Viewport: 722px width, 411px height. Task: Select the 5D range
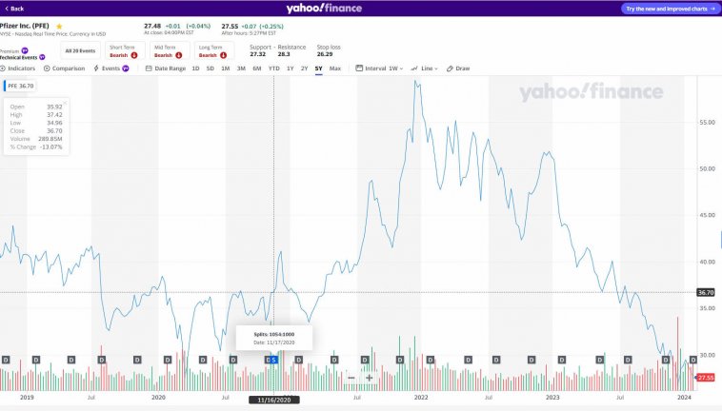(210, 68)
